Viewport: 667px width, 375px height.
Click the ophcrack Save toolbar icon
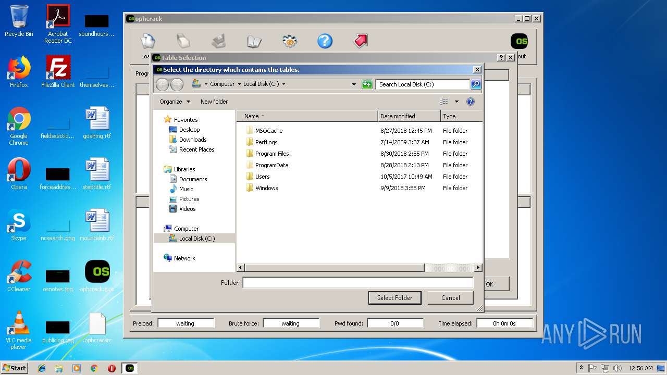[x=219, y=41]
